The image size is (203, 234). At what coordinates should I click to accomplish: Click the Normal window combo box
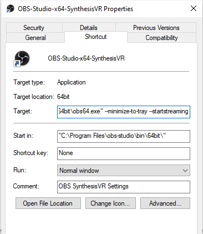coord(124,171)
